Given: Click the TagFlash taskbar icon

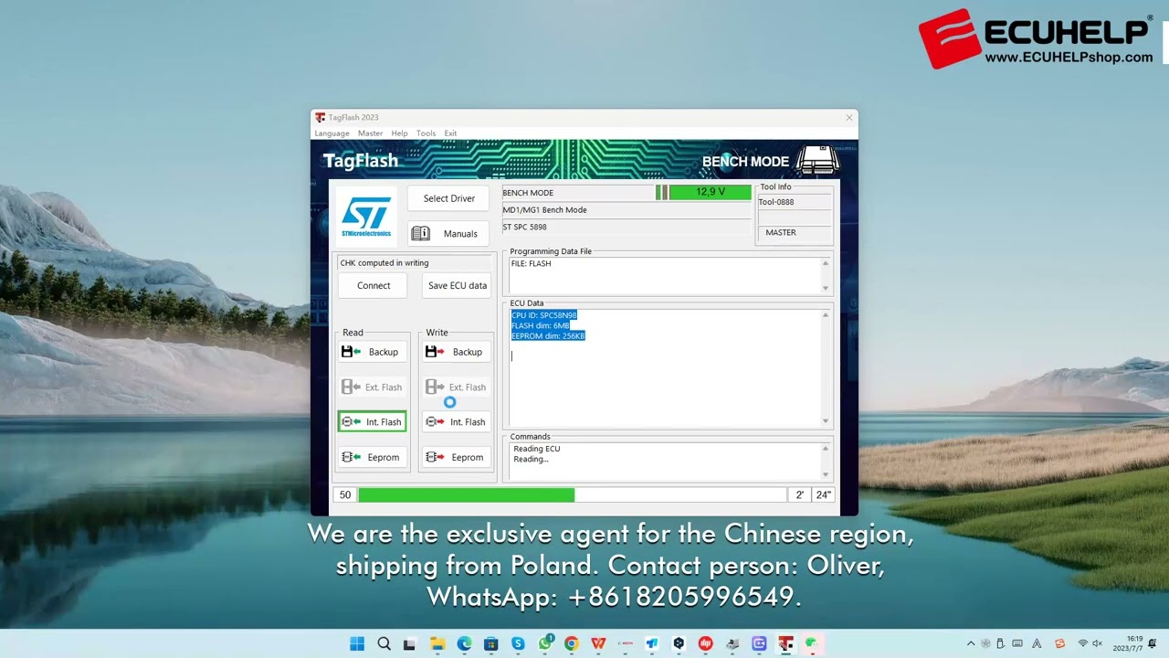Looking at the screenshot, I should (785, 643).
